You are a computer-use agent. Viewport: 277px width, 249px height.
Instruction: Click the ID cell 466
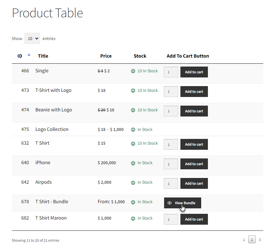tap(25, 71)
